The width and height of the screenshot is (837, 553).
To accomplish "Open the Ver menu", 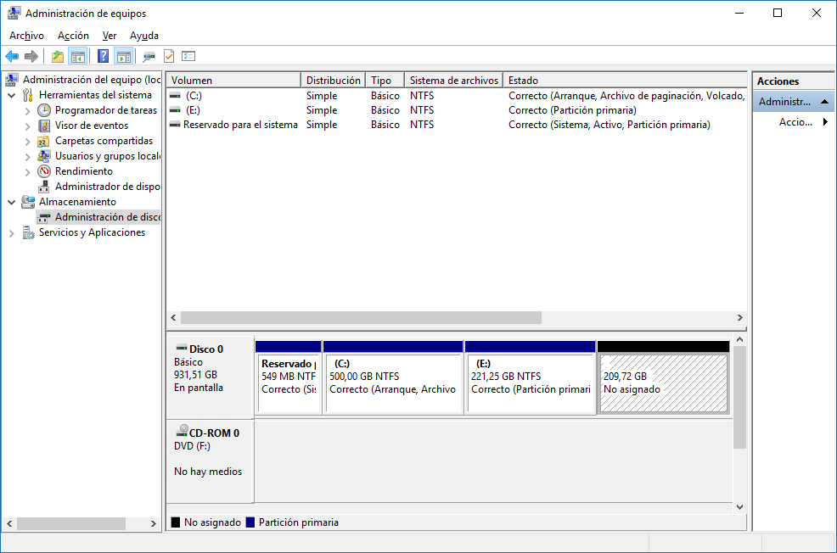I will [x=110, y=36].
